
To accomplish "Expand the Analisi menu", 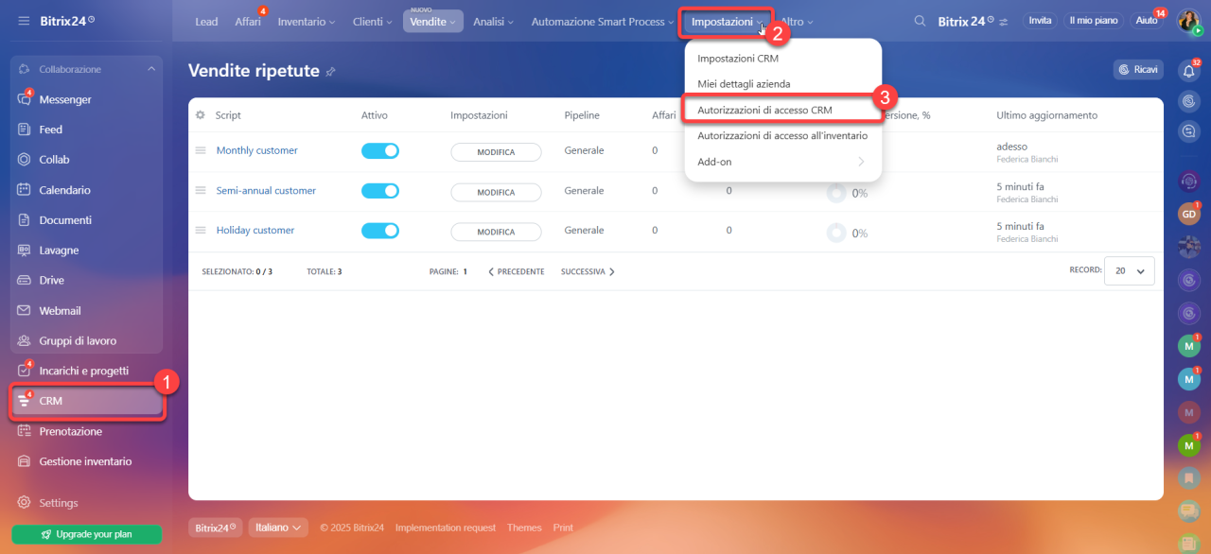I will coord(494,21).
